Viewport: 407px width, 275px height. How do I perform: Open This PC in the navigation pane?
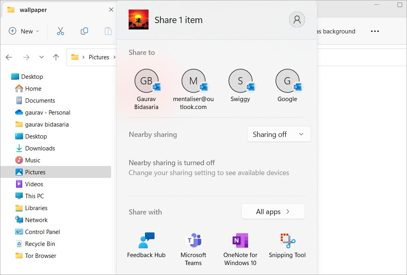[29, 196]
